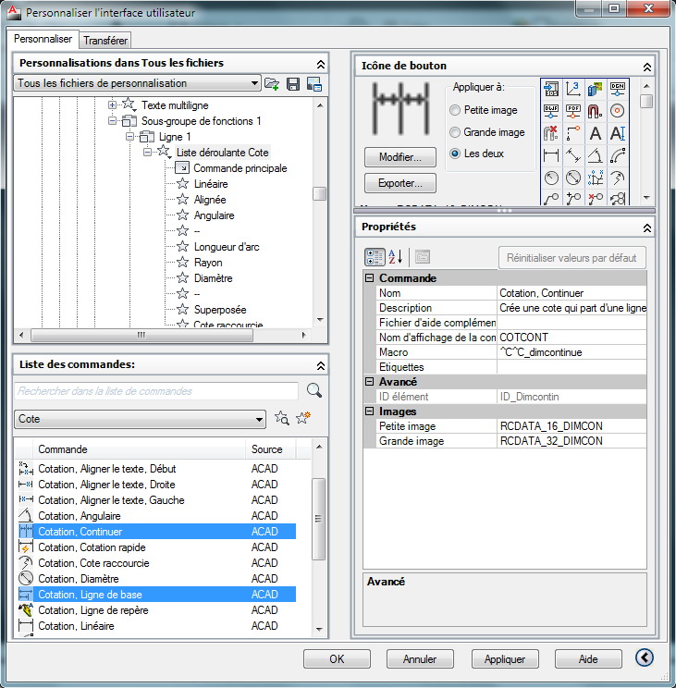Click the create new command star icon

(x=303, y=419)
